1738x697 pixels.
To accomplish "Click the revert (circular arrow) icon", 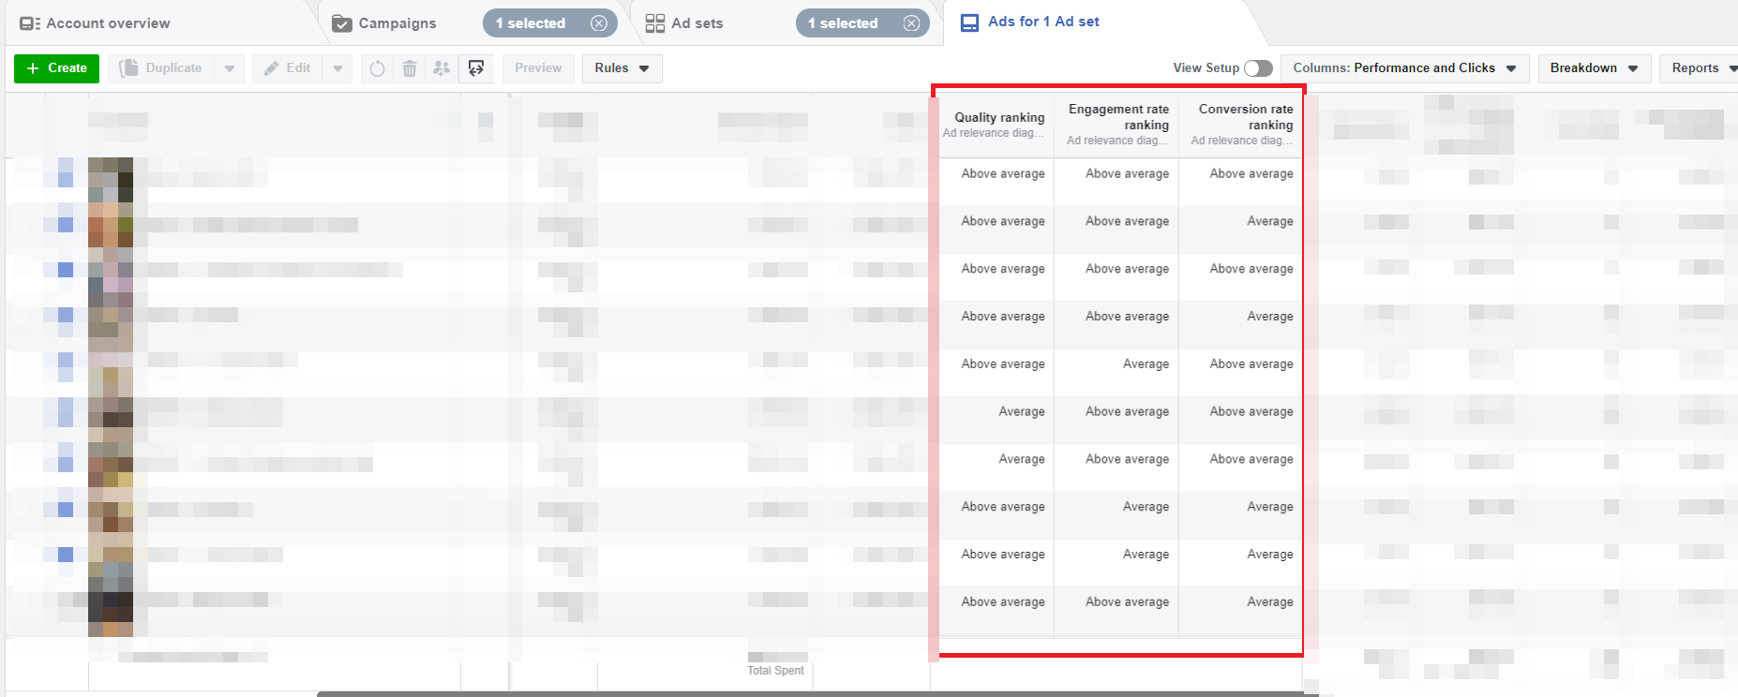I will pyautogui.click(x=377, y=68).
